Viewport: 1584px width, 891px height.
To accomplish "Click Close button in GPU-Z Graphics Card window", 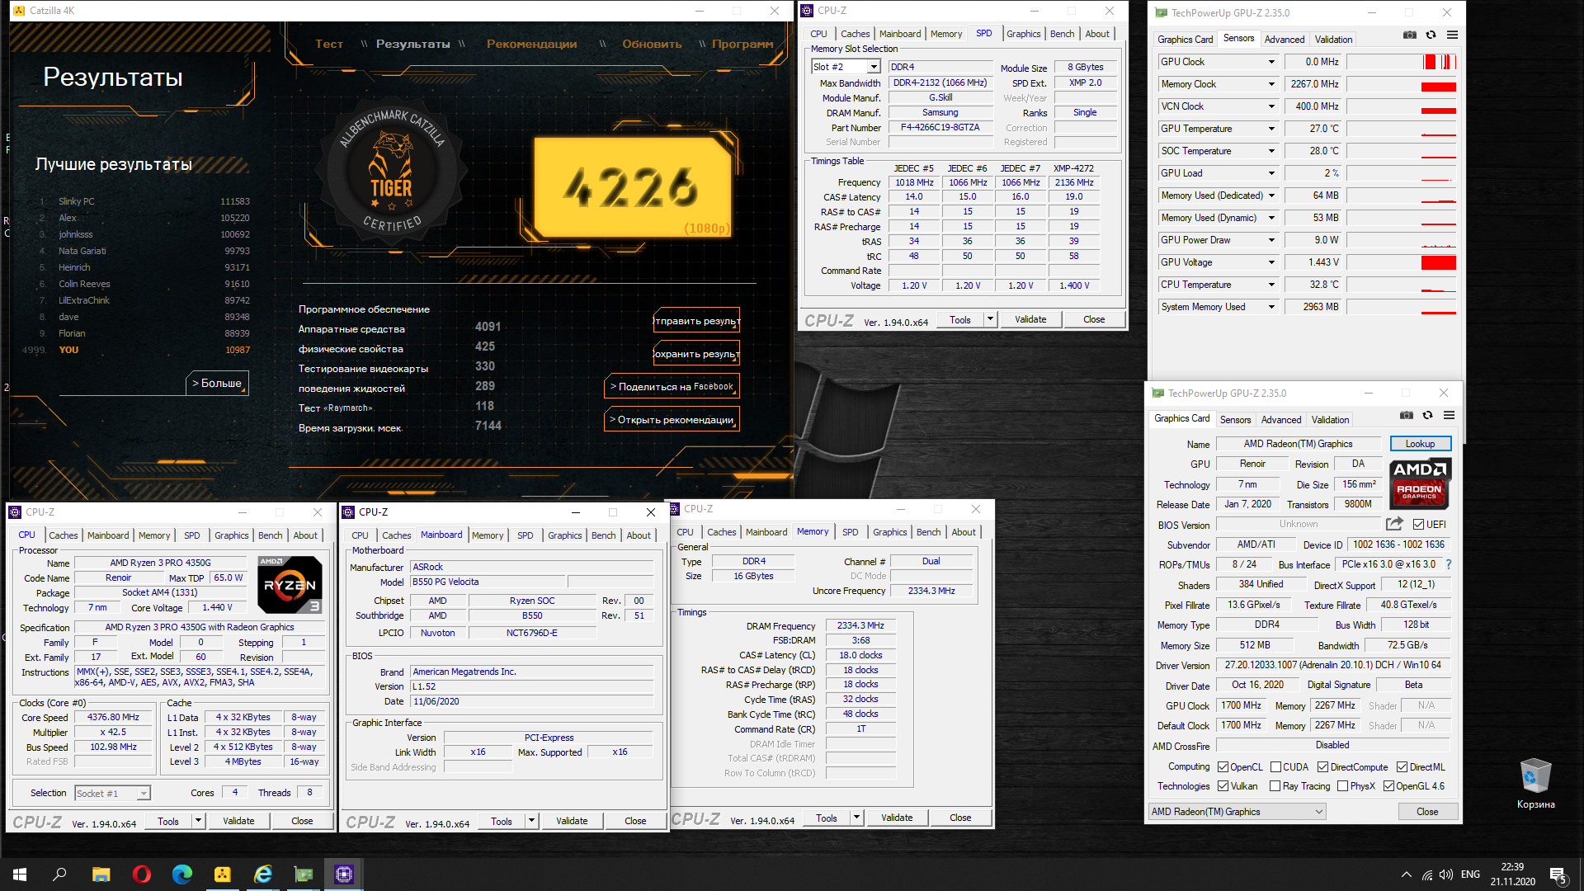I will 1427,812.
